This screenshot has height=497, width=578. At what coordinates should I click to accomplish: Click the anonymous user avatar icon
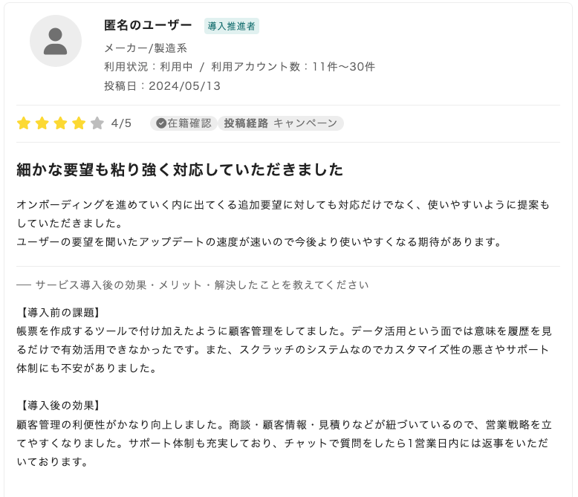tap(56, 41)
